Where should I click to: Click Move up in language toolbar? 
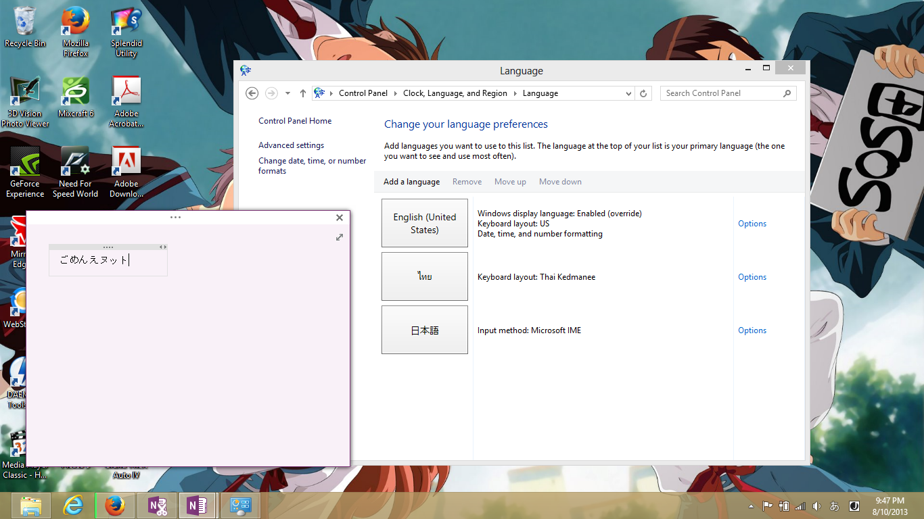coord(510,182)
